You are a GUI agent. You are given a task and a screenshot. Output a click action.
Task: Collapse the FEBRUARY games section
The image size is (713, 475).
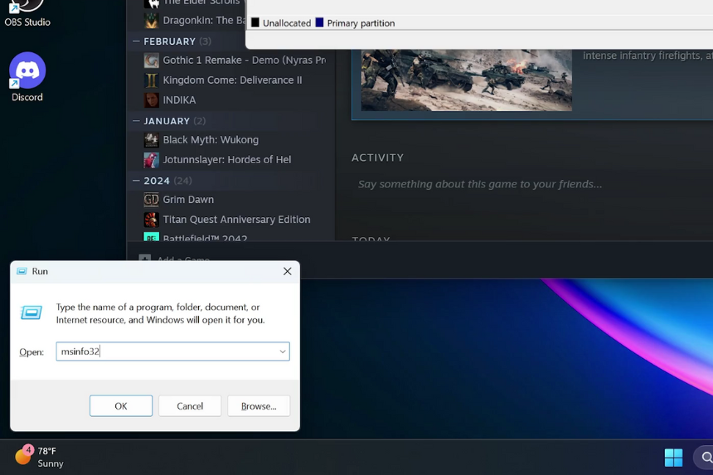point(137,41)
